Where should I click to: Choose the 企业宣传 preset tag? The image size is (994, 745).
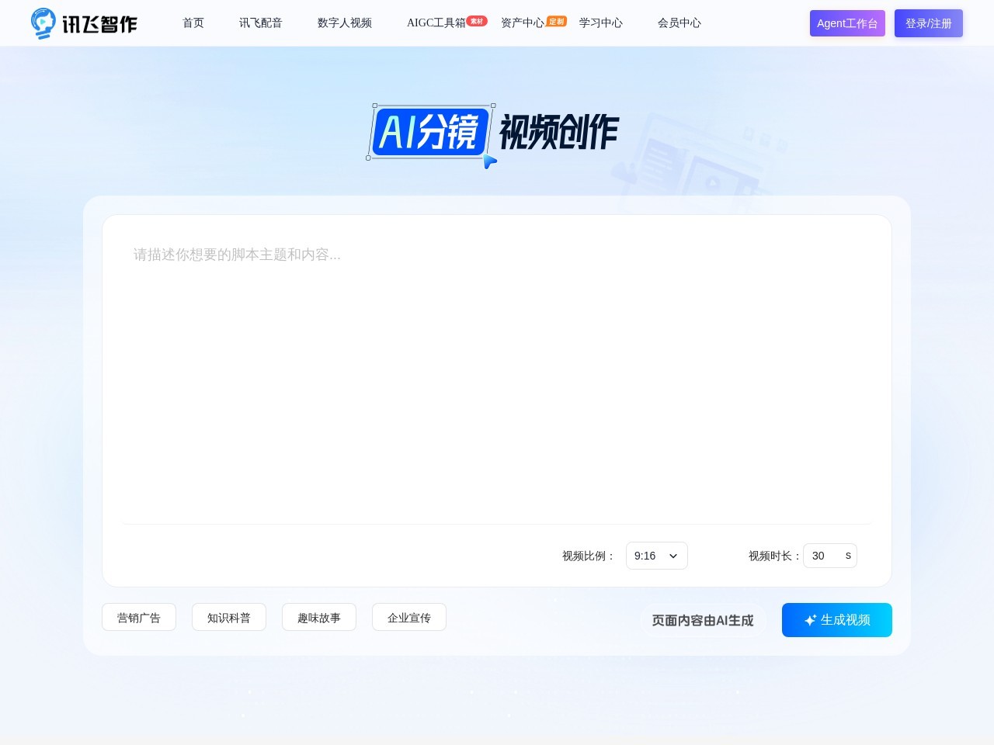coord(409,618)
